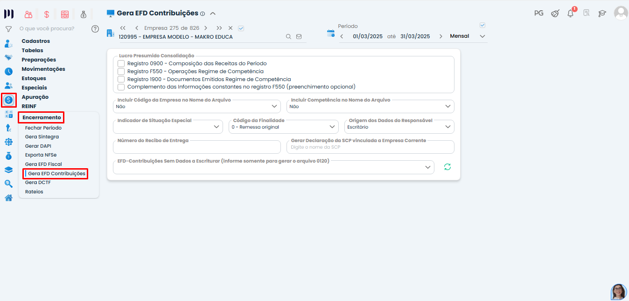Image resolution: width=629 pixels, height=301 pixels.
Task: Click the green refresh icon
Action: 447,167
